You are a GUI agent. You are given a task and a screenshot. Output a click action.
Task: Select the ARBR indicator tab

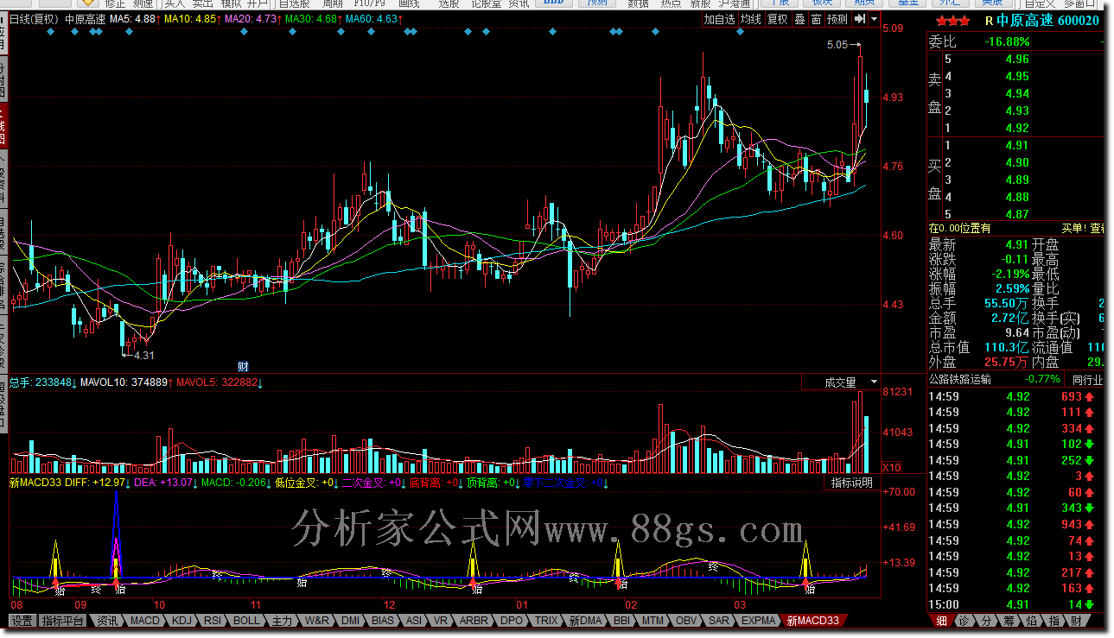(x=474, y=621)
